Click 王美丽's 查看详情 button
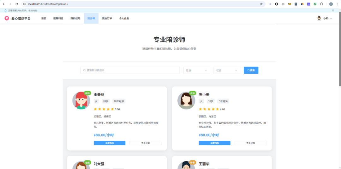 (146, 143)
